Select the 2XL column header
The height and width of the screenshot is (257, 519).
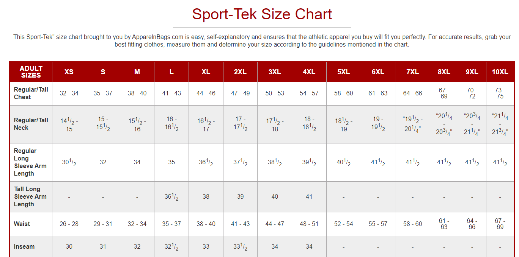point(240,72)
